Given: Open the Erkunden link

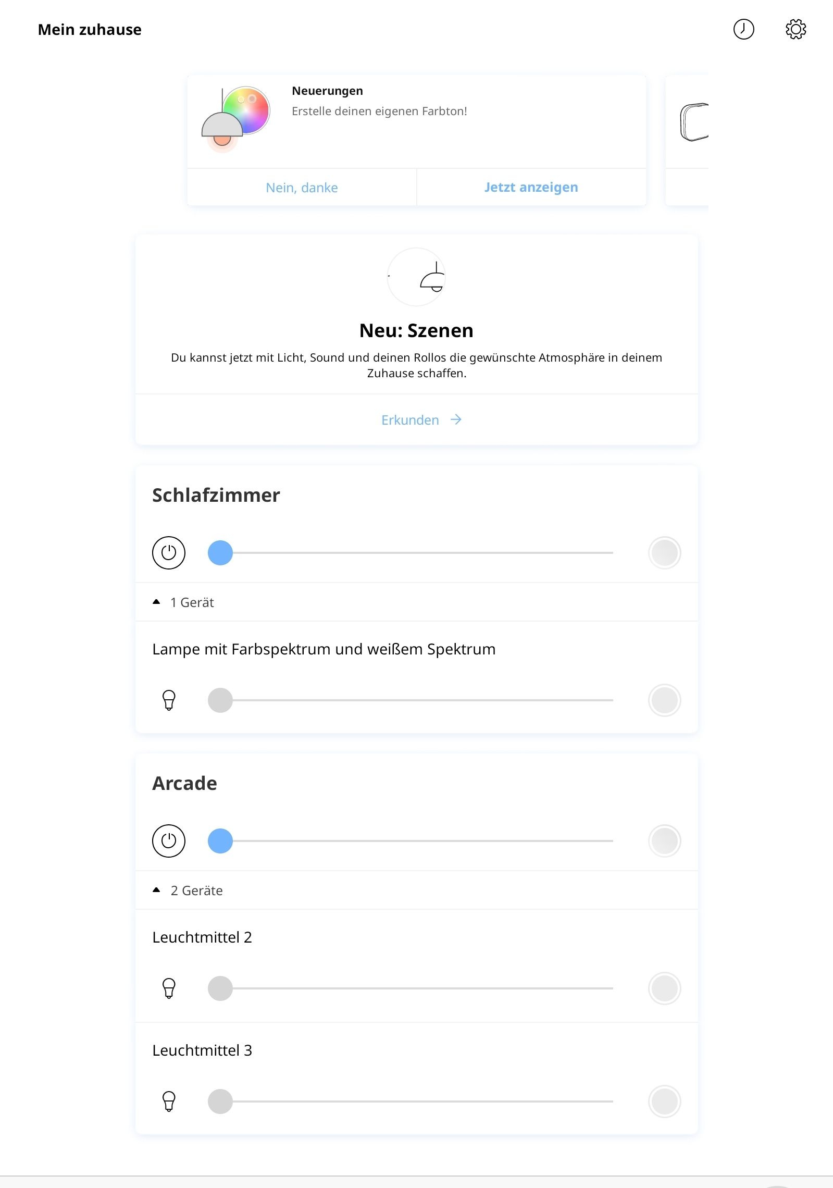Looking at the screenshot, I should (x=421, y=420).
